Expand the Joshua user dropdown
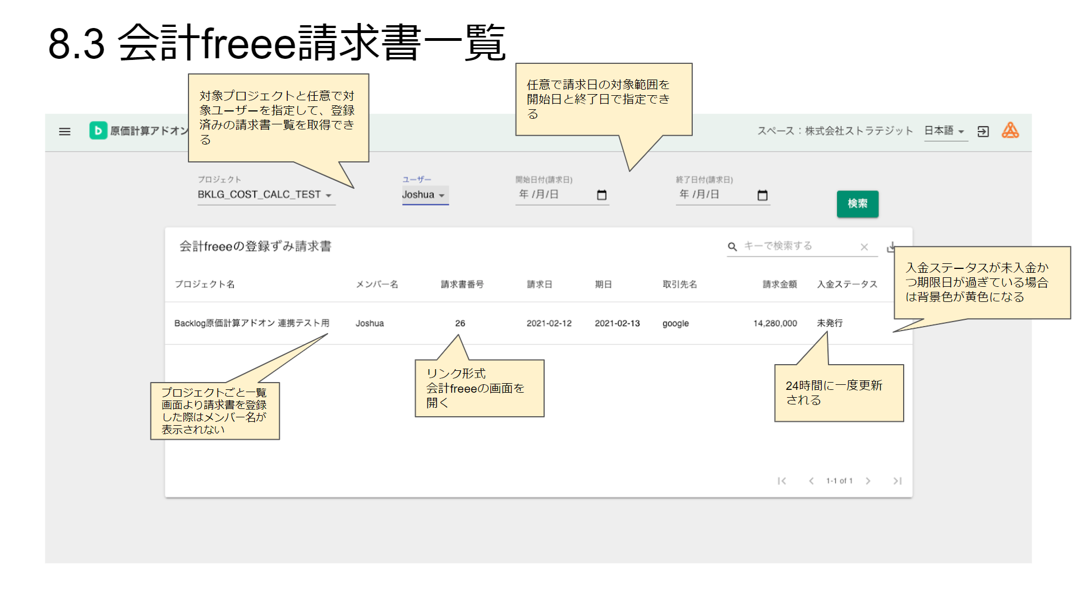 (425, 195)
